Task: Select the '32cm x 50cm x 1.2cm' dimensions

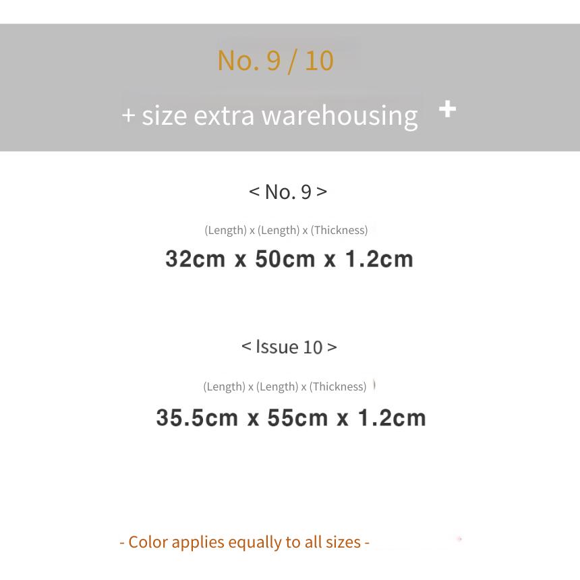Action: point(289,259)
